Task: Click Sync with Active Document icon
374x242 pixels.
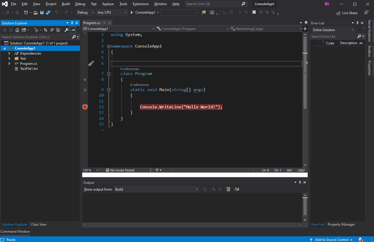Action: [46, 30]
